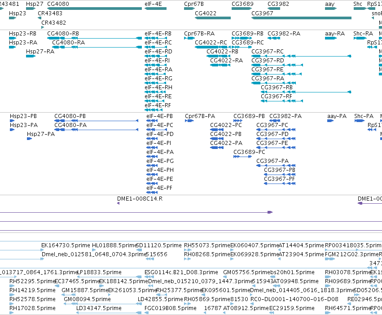
Task: Select the Cpr67B gene name
Action: point(194,4)
